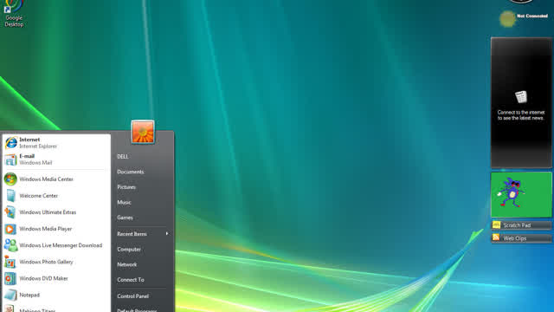Click the Windows Photo Gallery label
Screen dimensions: 554x312
point(46,262)
